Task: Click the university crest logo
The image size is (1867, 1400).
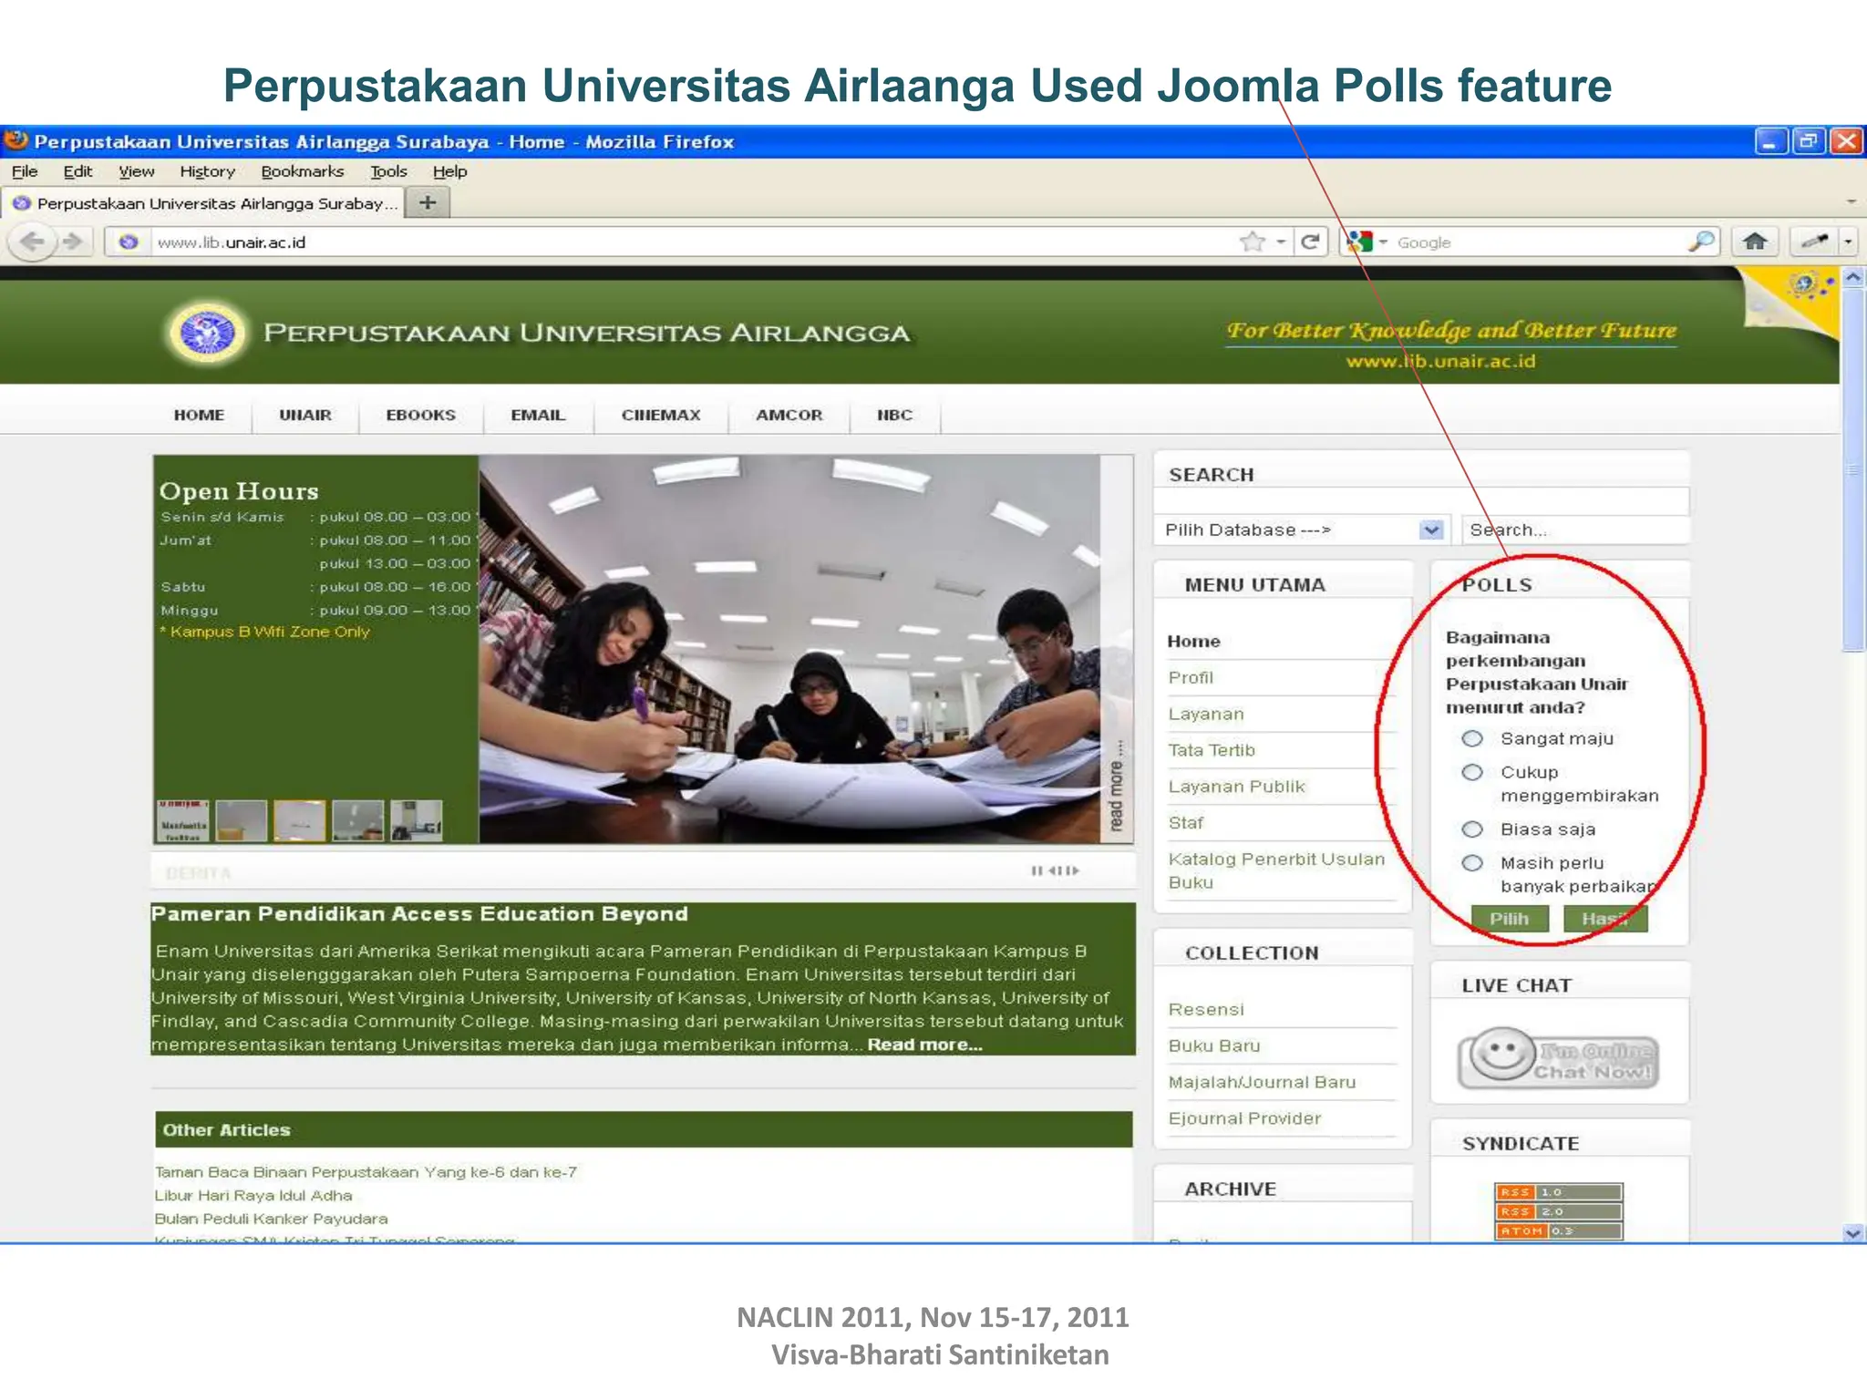Action: point(208,333)
